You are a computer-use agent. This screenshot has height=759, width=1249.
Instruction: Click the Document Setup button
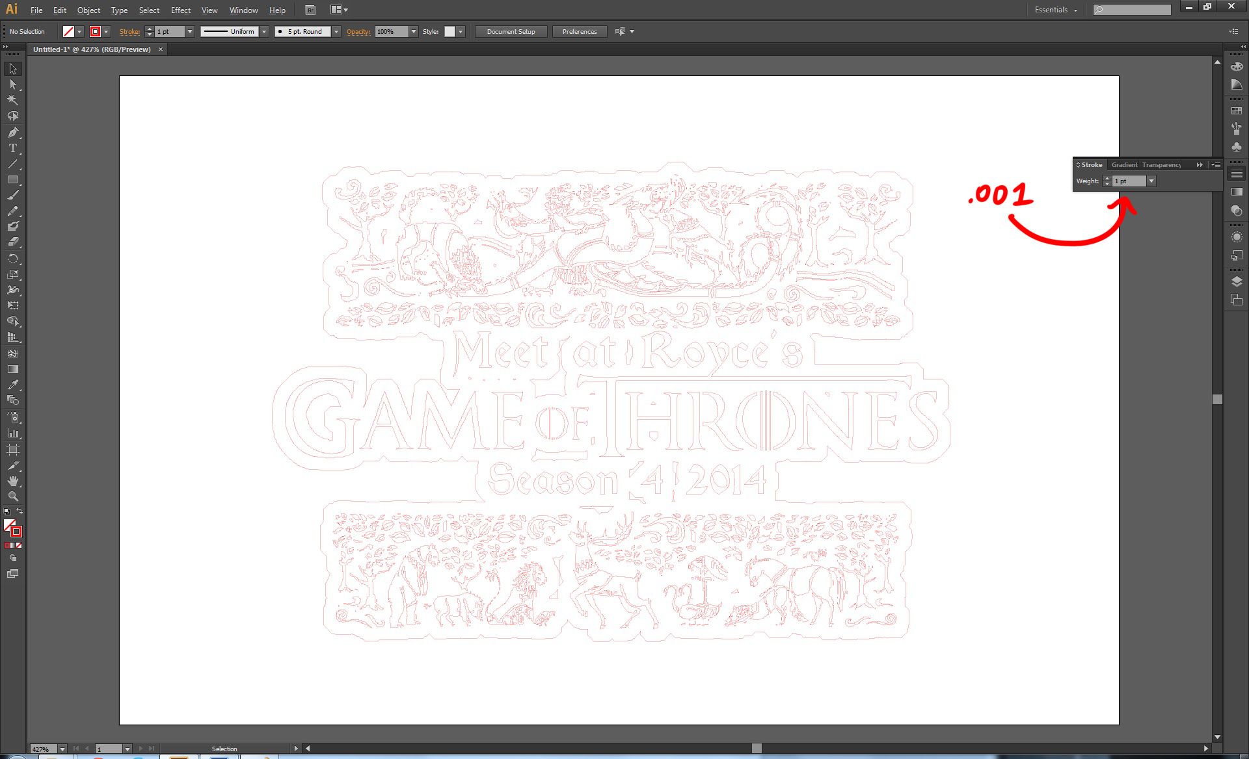(x=511, y=32)
